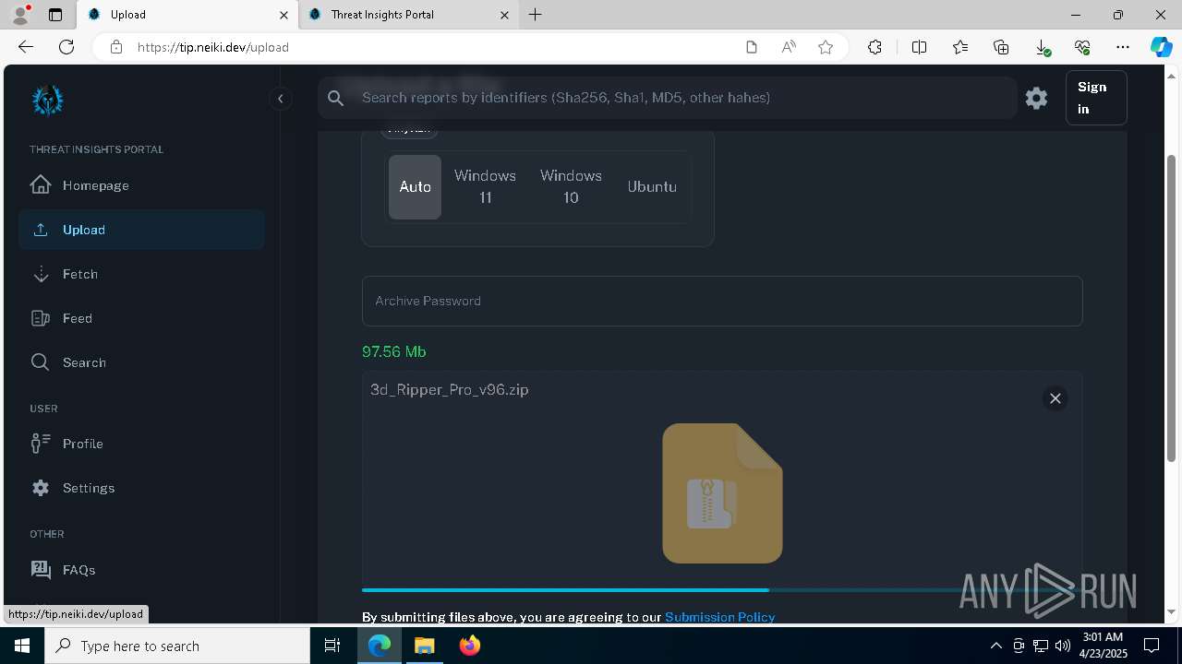Remove the 3d_Ripper_Pro_v96.zip file
The width and height of the screenshot is (1182, 664).
click(x=1055, y=398)
